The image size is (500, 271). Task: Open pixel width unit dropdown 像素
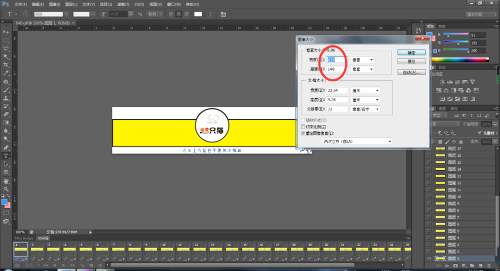click(362, 60)
